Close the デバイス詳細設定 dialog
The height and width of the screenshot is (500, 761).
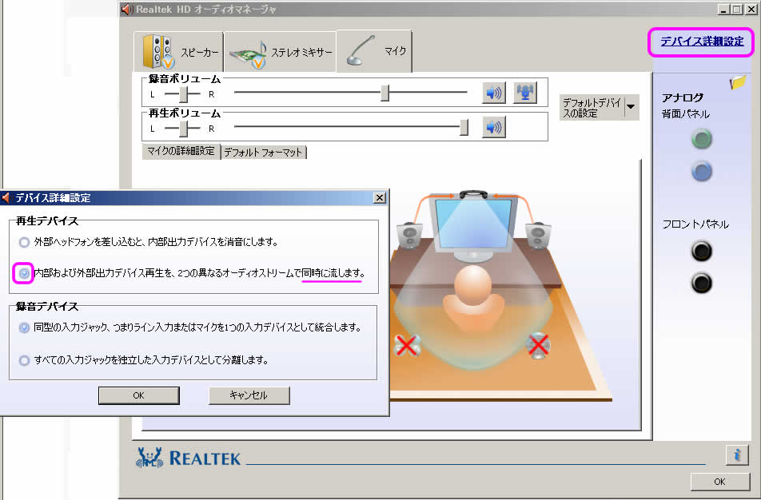coord(380,198)
